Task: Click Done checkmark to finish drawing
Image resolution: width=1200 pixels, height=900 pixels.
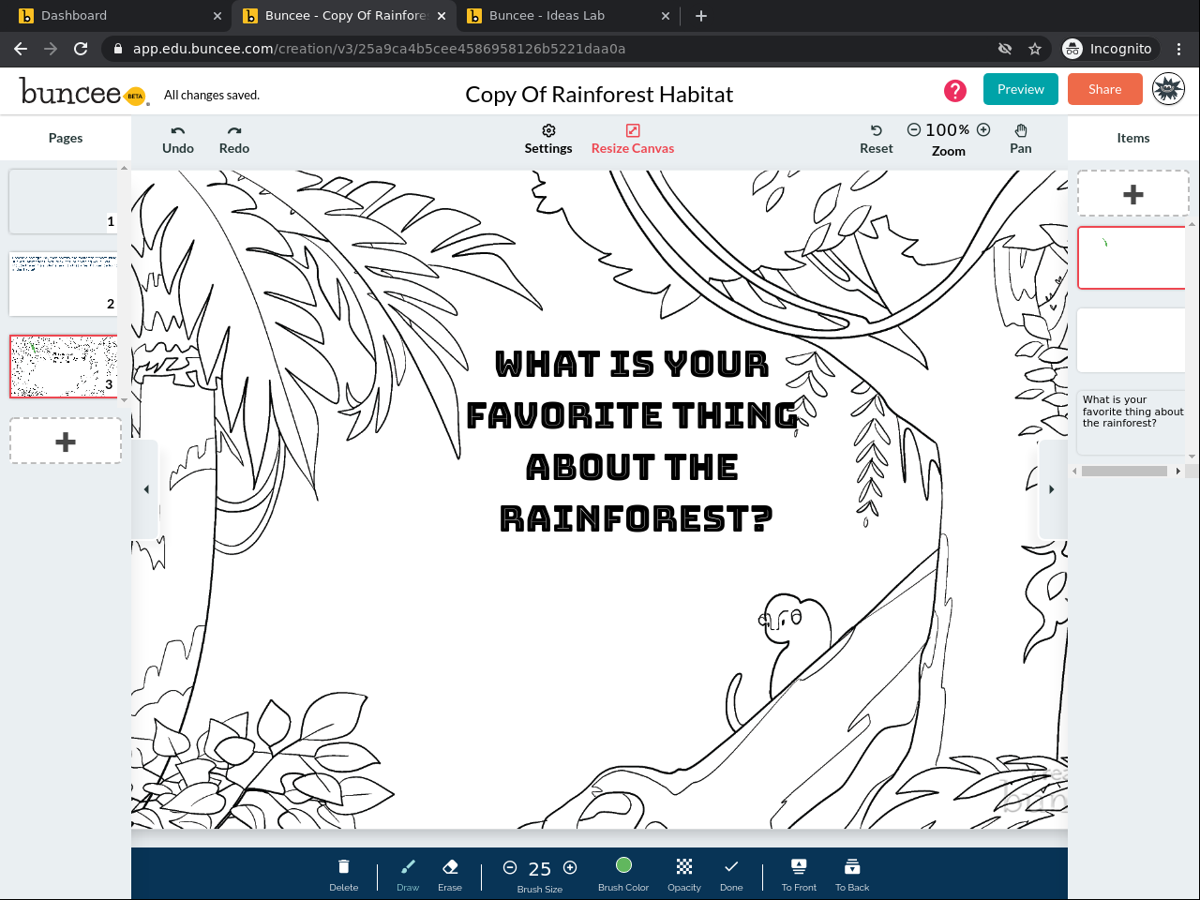Action: pos(731,866)
